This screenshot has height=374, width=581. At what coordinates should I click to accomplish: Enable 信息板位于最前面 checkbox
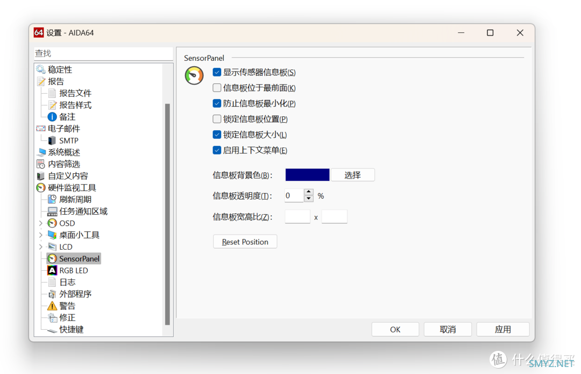pyautogui.click(x=217, y=88)
